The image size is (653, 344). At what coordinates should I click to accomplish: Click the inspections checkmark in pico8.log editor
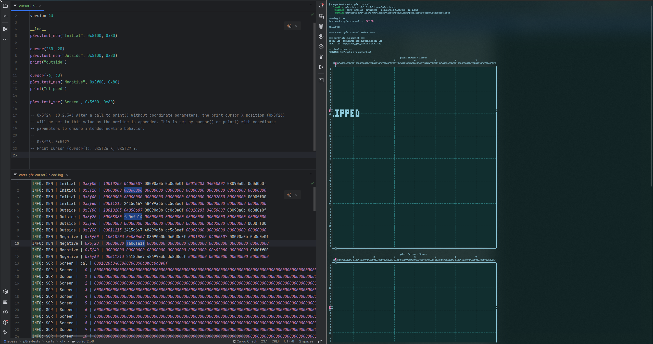312,183
